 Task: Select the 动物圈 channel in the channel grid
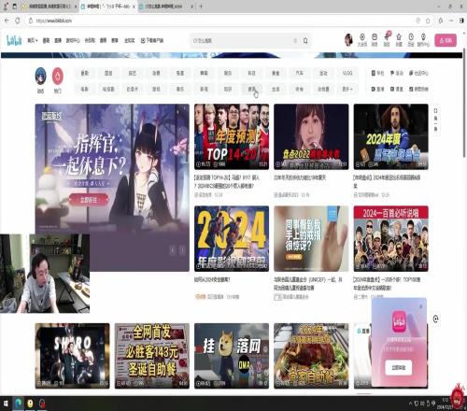point(323,89)
